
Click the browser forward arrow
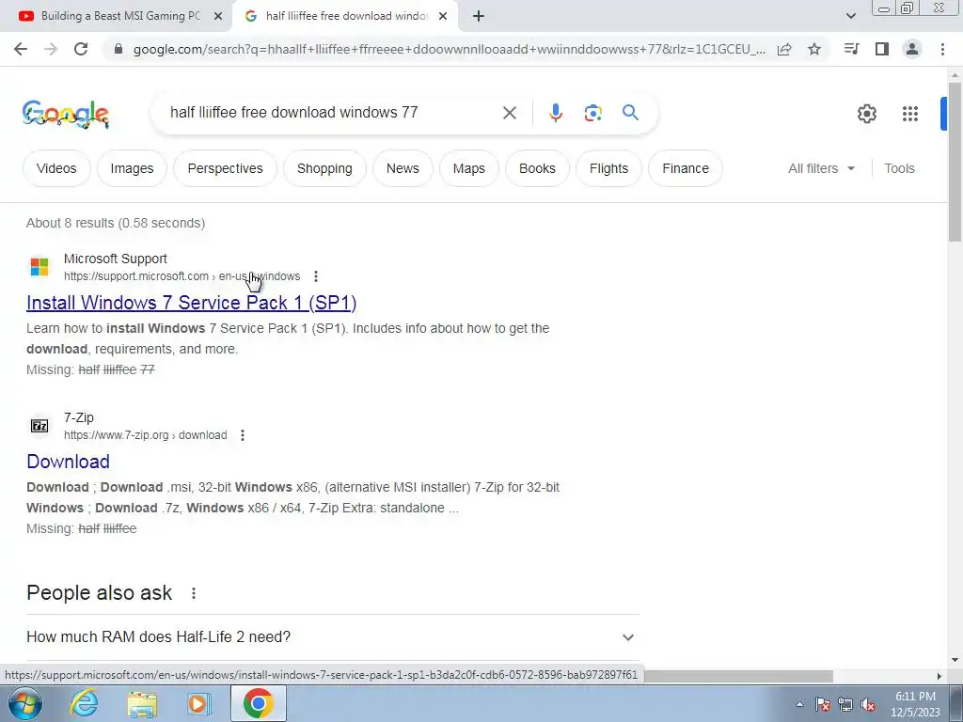[51, 49]
